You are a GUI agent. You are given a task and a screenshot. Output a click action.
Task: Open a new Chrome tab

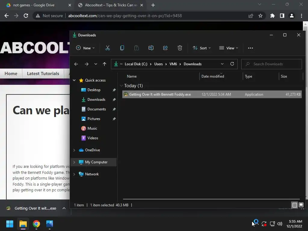[153, 5]
